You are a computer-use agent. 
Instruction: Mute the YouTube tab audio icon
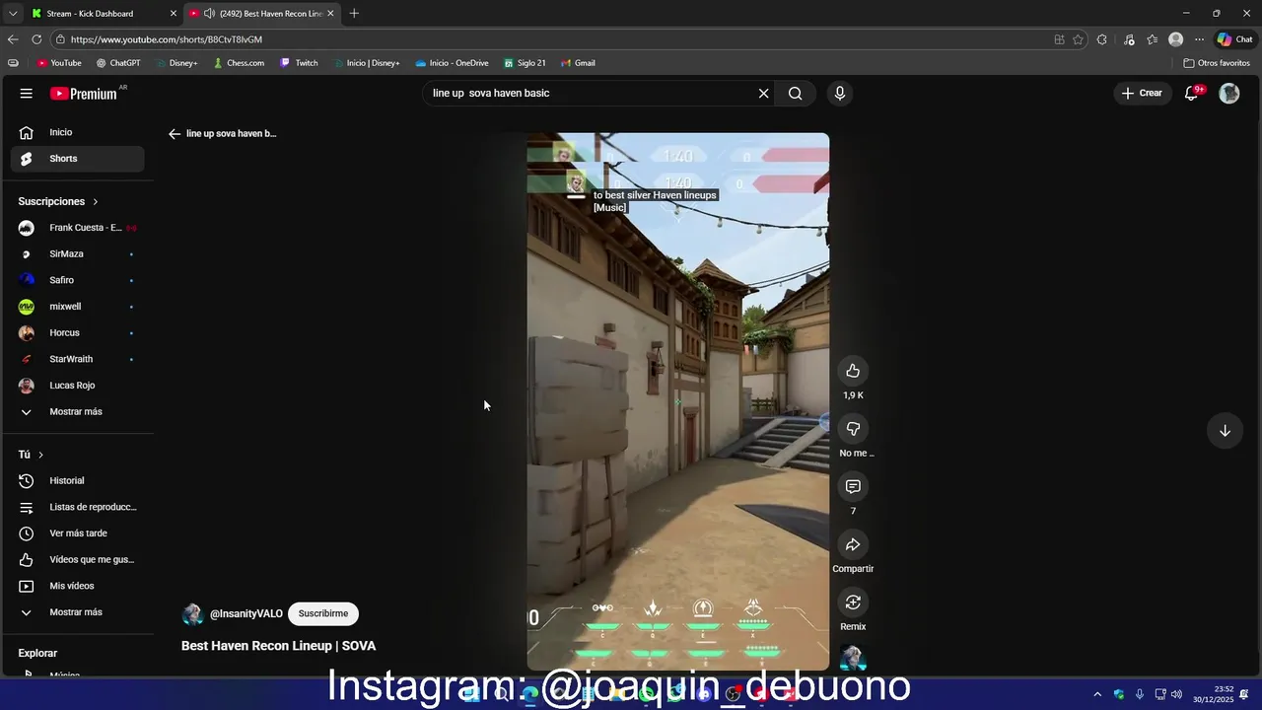click(x=209, y=14)
